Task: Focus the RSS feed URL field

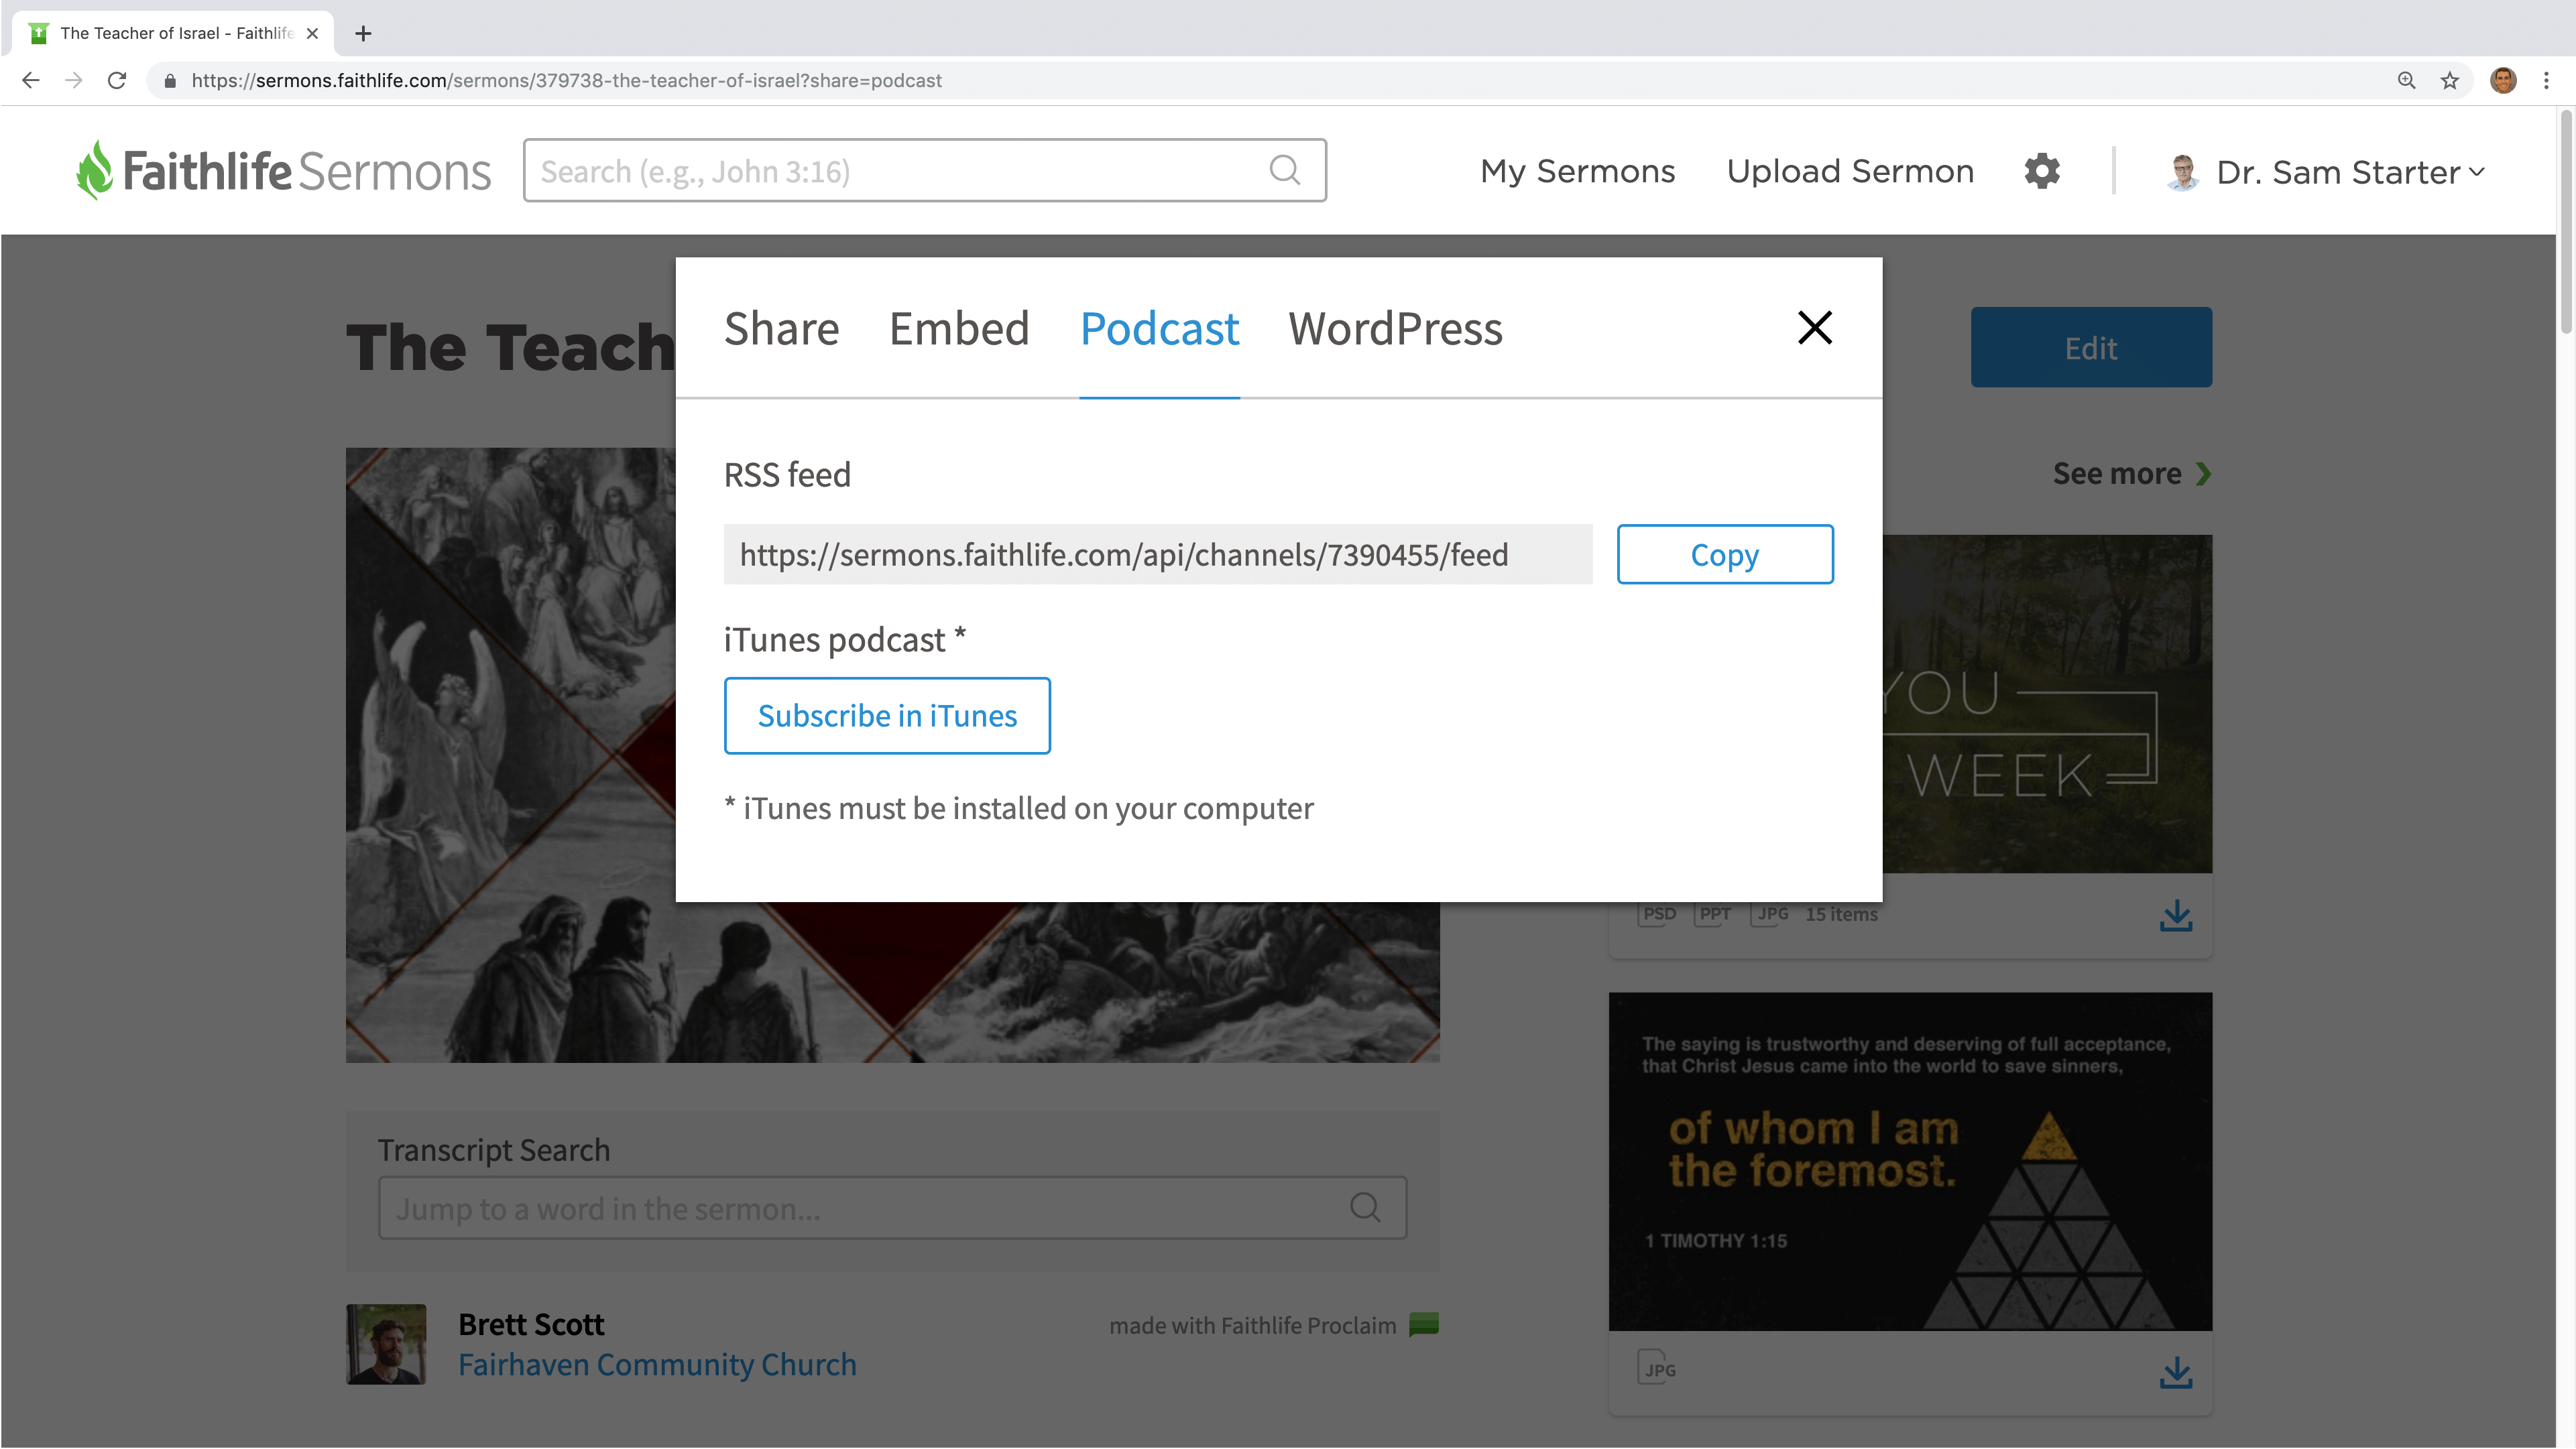Action: pyautogui.click(x=1158, y=555)
